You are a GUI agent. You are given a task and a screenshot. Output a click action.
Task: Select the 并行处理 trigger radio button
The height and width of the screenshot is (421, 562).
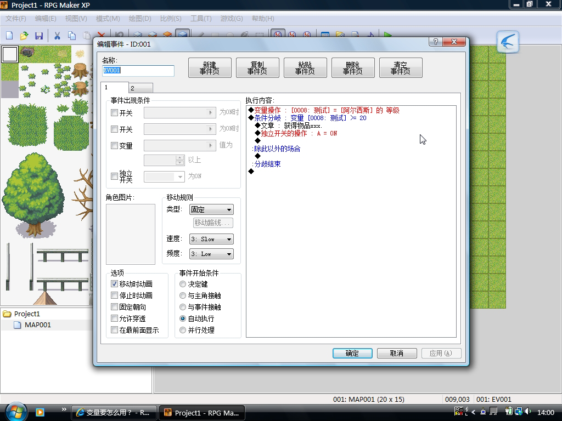[x=183, y=329]
